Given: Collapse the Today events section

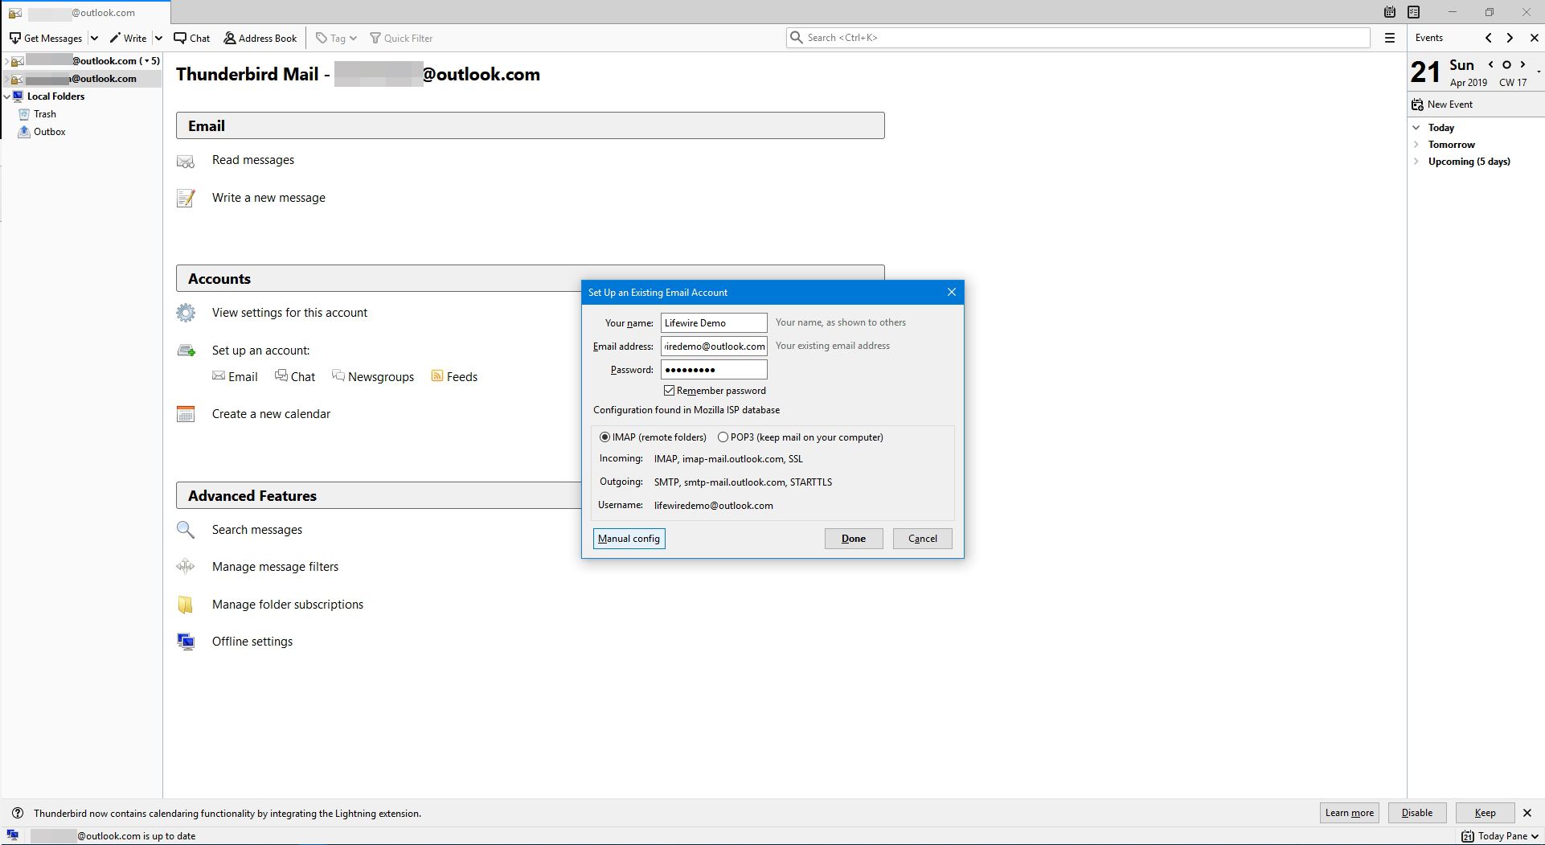Looking at the screenshot, I should 1416,128.
